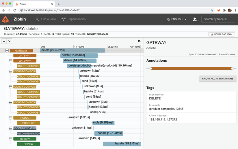Screen dimensions: 238x149
Task: Open the Dependencies page
Action: (x=74, y=19)
